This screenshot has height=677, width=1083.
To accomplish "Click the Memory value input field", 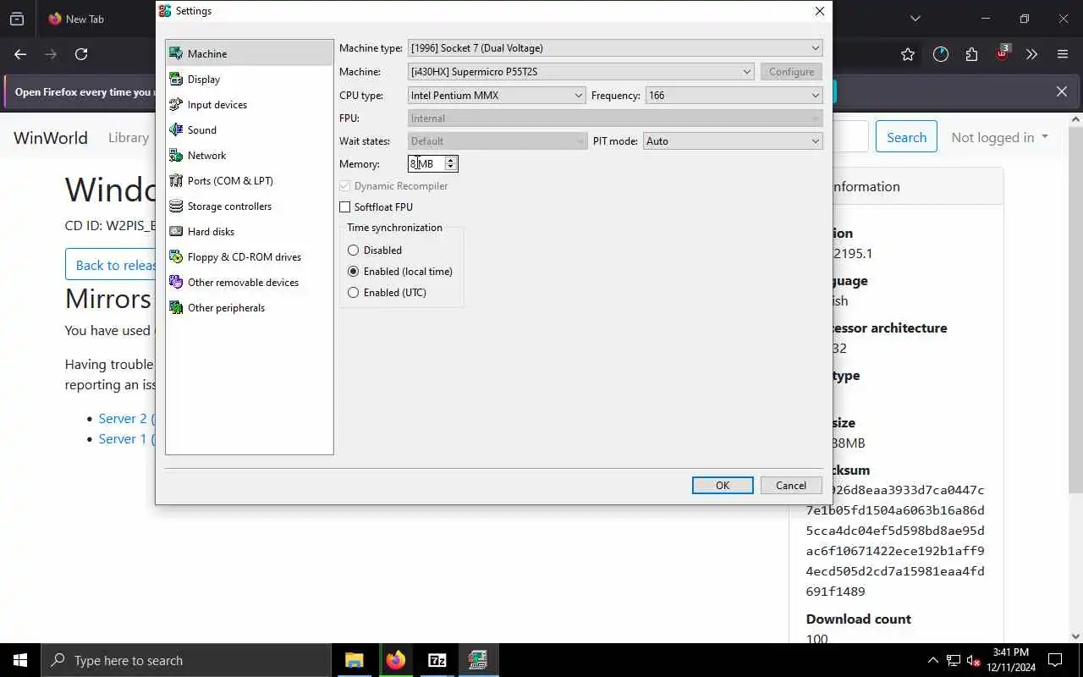I will [426, 163].
